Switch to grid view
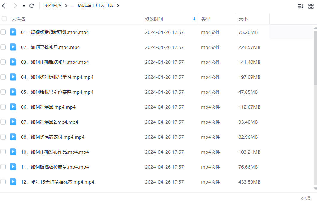This screenshot has height=203, width=317. tap(311, 6)
